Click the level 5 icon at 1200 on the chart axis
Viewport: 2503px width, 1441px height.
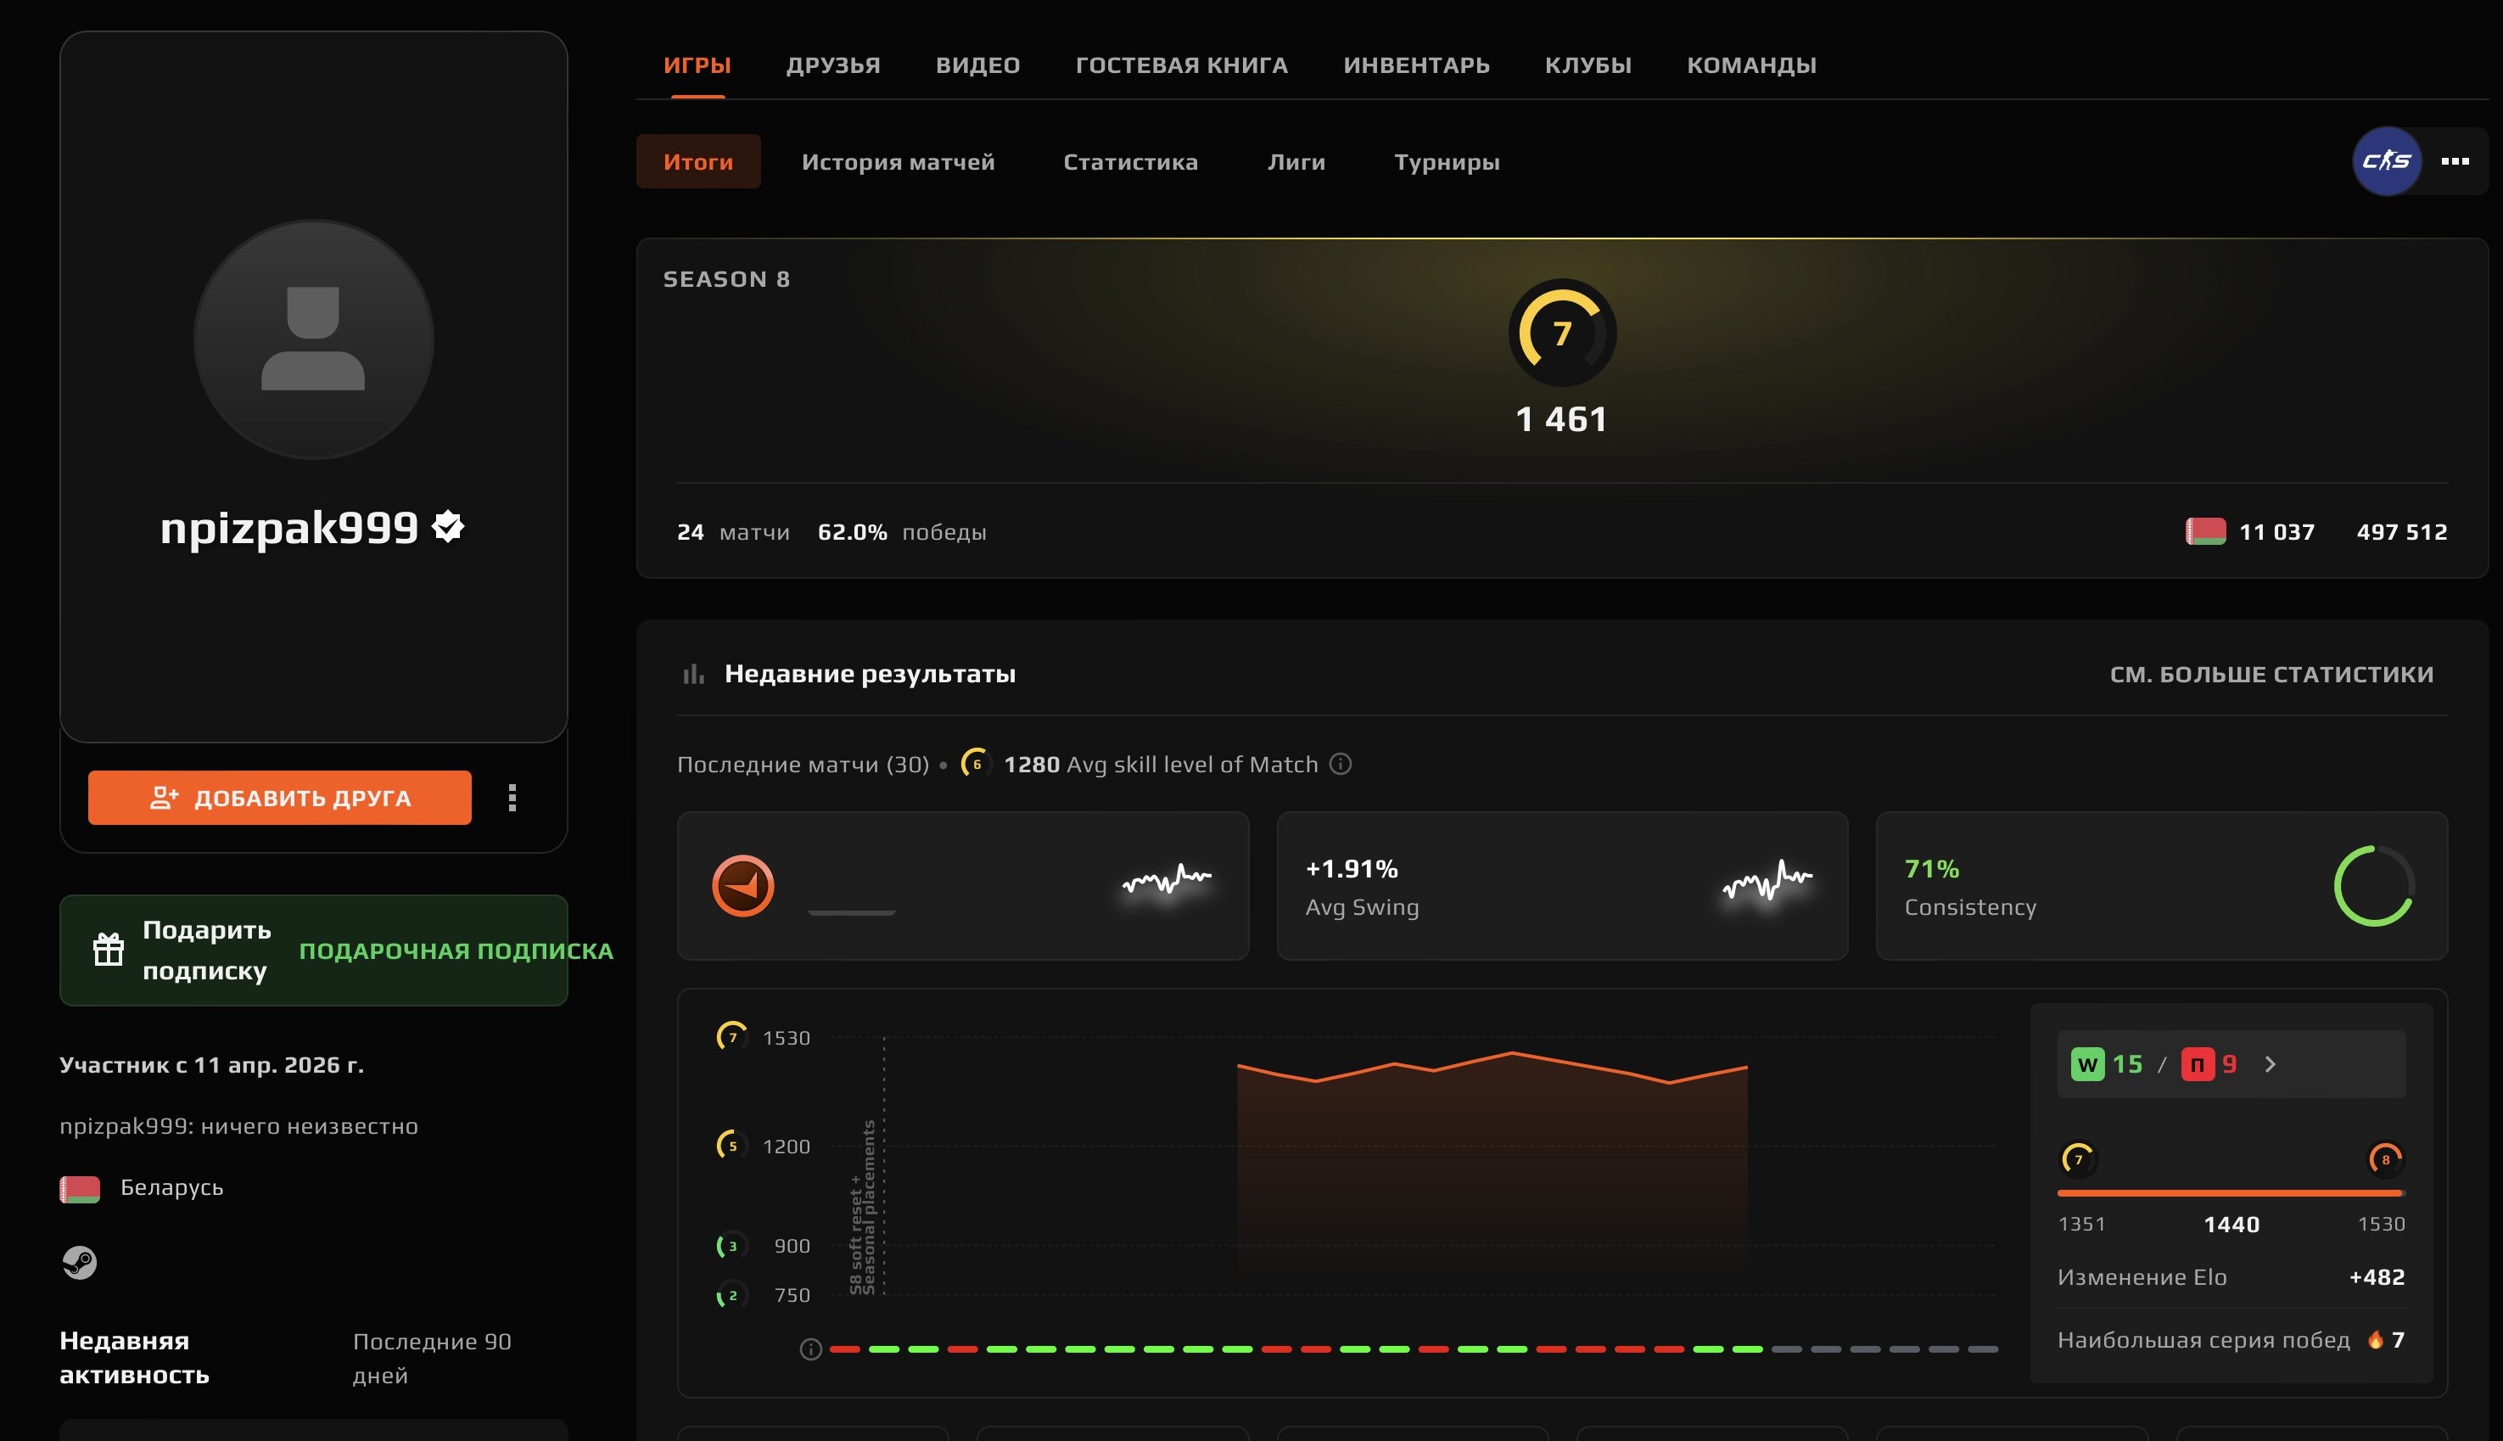(x=732, y=1146)
